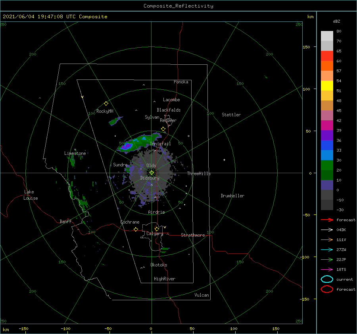Image resolution: width=357 pixels, height=334 pixels.
Task: Click the 'ThreeHills' city label
Action: (x=199, y=174)
